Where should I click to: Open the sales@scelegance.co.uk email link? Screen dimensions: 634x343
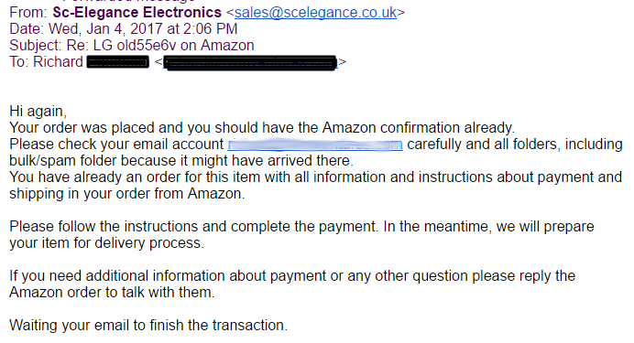coord(315,13)
